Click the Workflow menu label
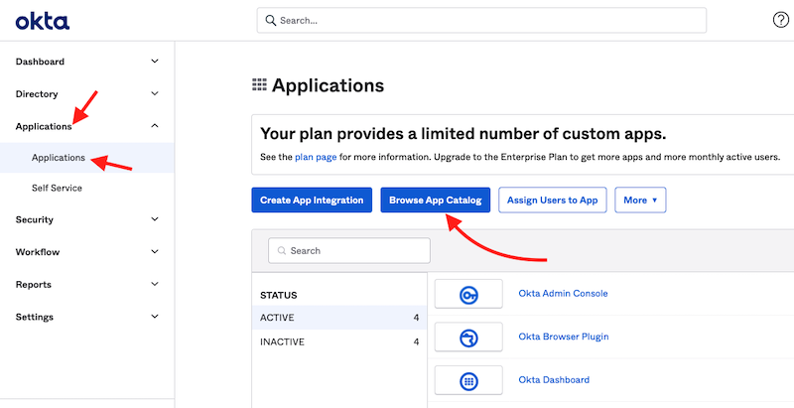Viewport: 794px width, 408px height. pos(38,252)
